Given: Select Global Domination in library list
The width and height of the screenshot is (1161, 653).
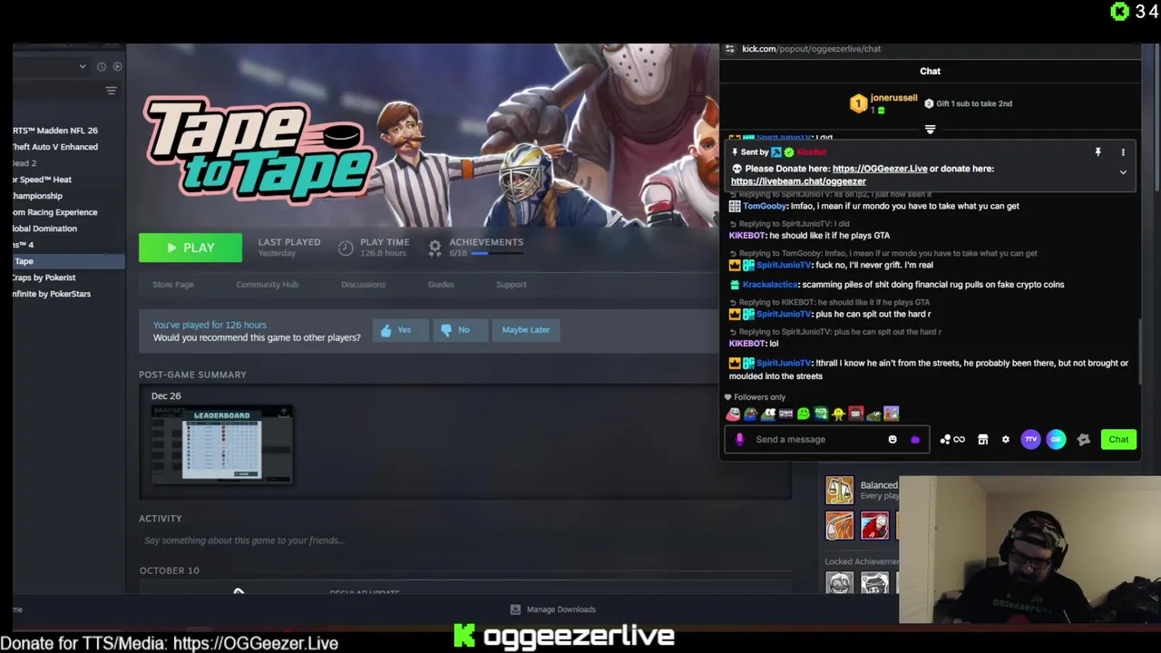Looking at the screenshot, I should (44, 229).
